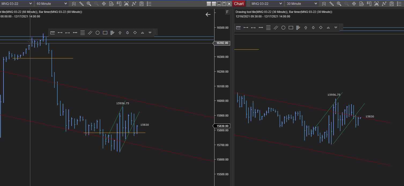
Task: Open Chart Trader in the 30 Minute chart
Action: 369,4
